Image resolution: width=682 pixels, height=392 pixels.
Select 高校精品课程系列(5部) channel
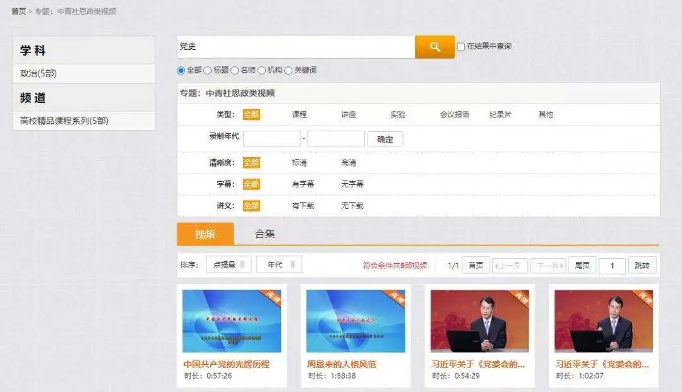[x=64, y=121]
